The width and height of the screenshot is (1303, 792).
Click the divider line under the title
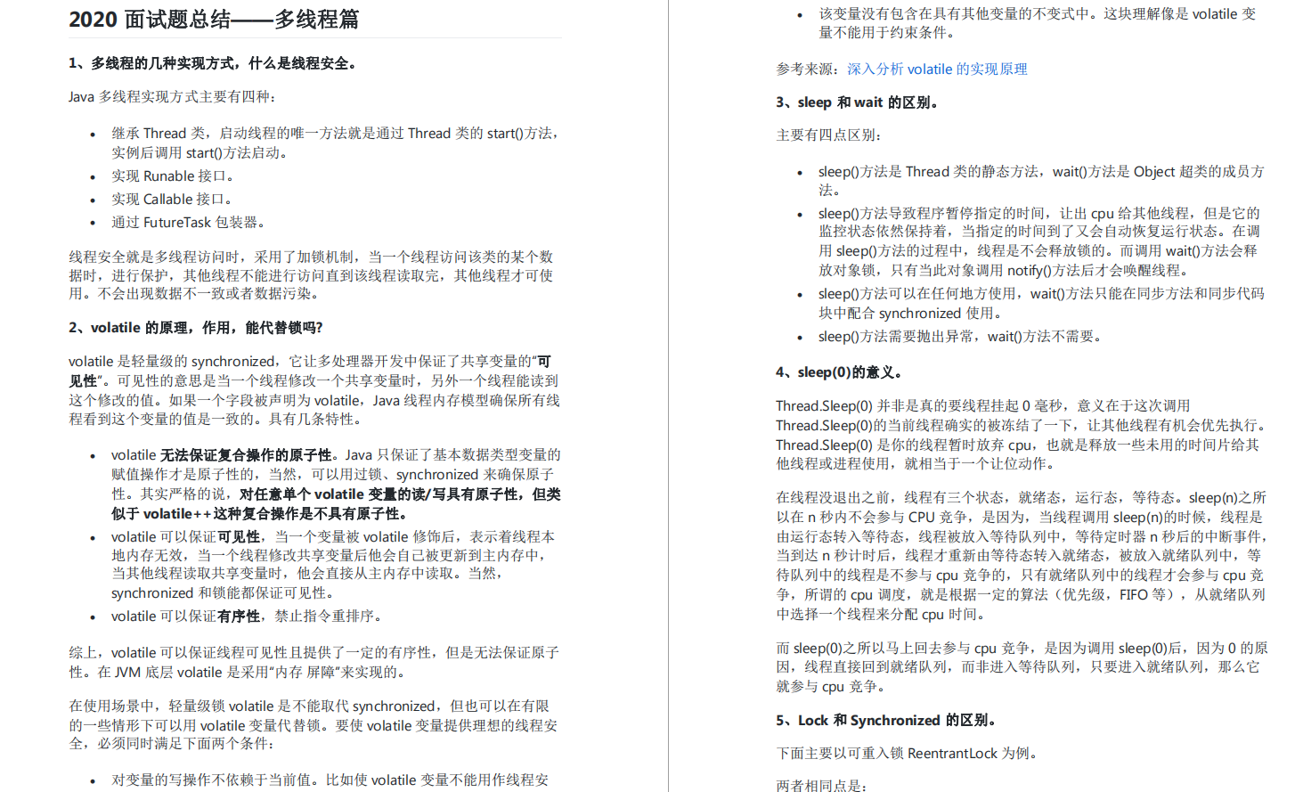(x=315, y=37)
